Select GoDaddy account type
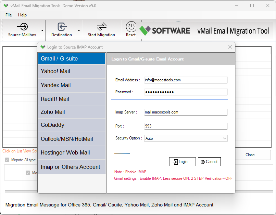The height and width of the screenshot is (215, 276). point(72,125)
